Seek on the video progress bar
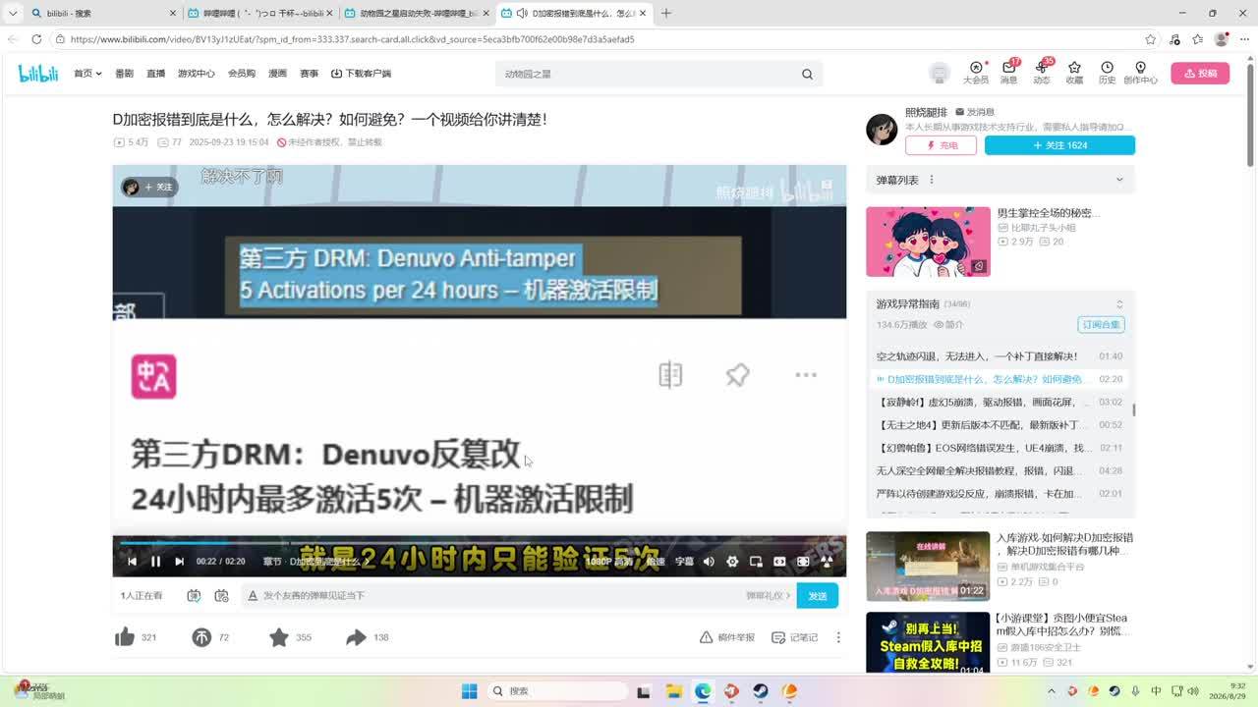Screen dimensions: 1258x707 (x=480, y=542)
